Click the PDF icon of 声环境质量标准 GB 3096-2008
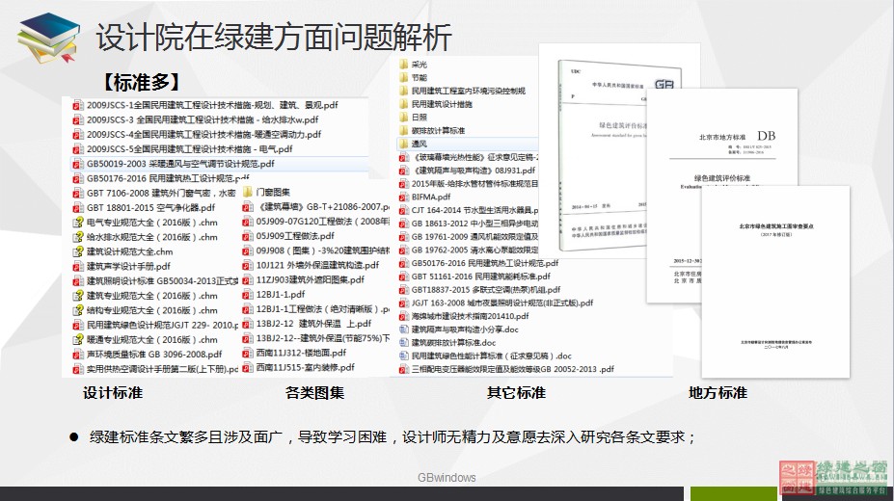Viewport: 894px width, 501px height. coord(78,355)
